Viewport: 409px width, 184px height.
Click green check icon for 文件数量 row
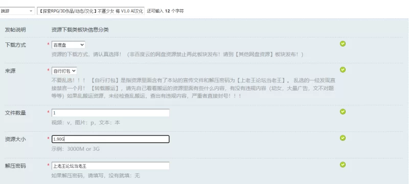[343, 111]
